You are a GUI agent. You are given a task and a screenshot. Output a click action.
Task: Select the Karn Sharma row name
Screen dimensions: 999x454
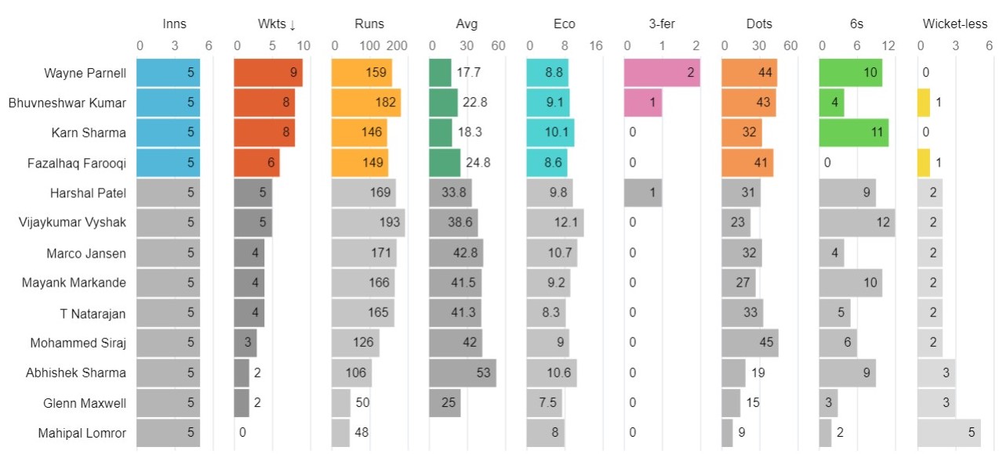89,132
